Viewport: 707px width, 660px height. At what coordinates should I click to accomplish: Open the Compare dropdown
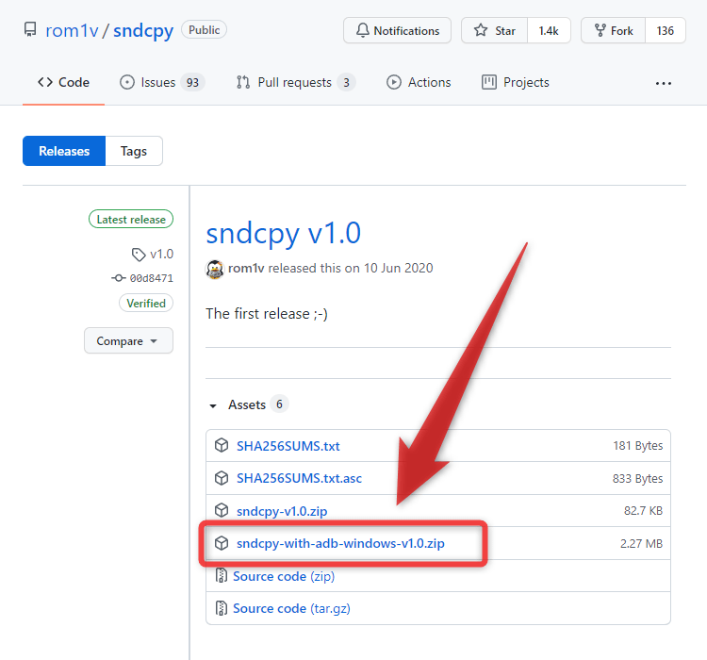click(x=128, y=341)
